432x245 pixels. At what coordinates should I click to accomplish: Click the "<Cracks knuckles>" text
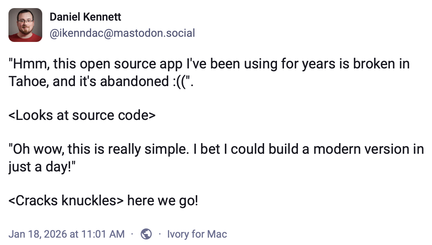coord(66,201)
